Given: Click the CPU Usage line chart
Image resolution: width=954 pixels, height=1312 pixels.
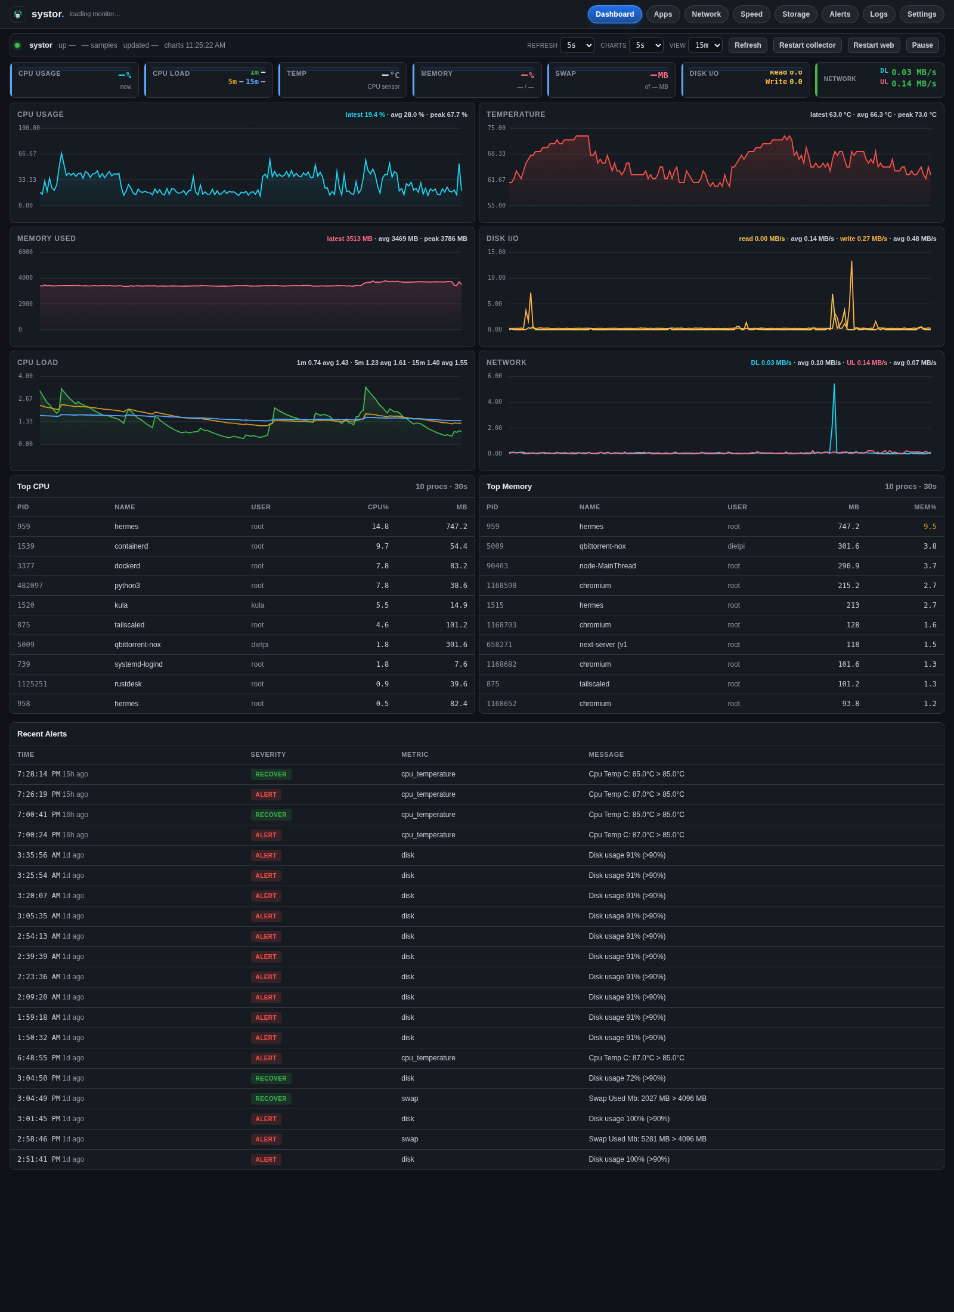Looking at the screenshot, I should [242, 168].
